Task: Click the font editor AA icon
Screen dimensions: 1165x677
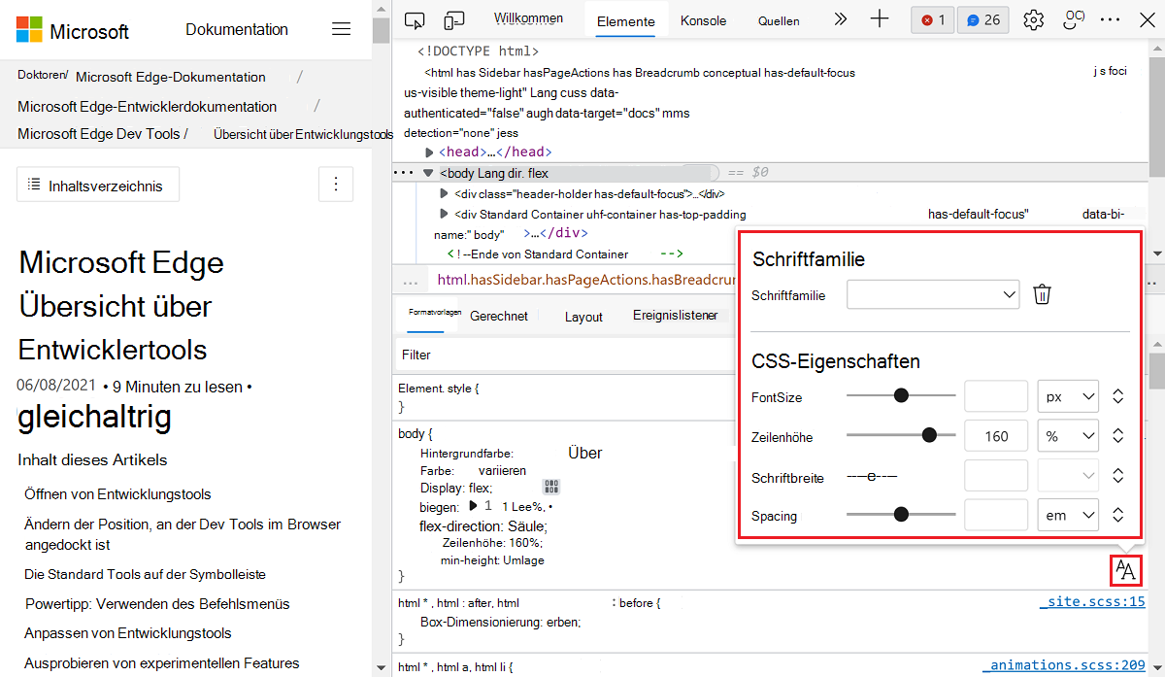Action: (1125, 570)
